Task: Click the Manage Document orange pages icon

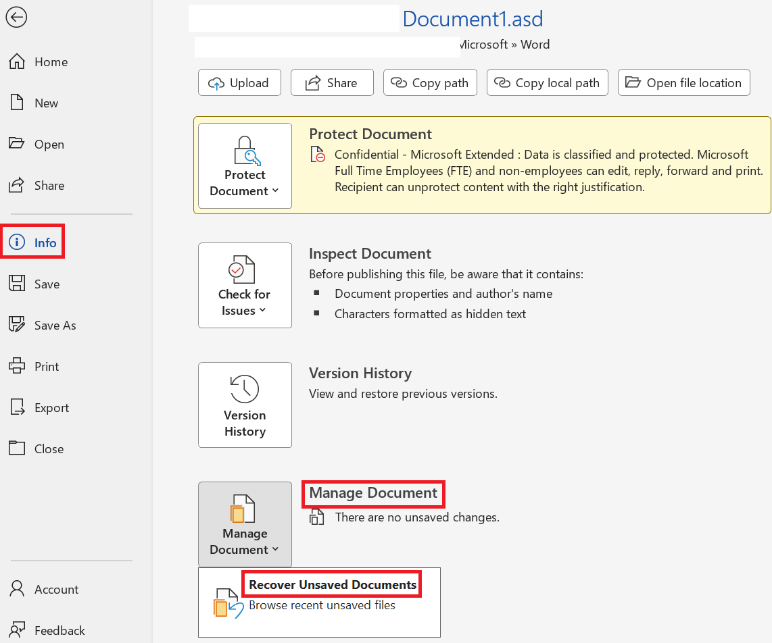Action: (x=242, y=509)
